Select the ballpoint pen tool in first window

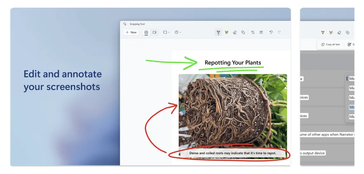(218, 32)
